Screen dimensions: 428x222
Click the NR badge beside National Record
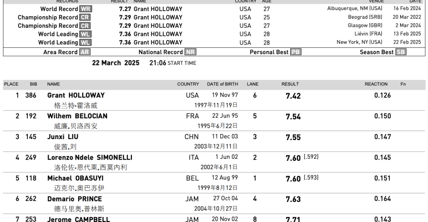190,52
